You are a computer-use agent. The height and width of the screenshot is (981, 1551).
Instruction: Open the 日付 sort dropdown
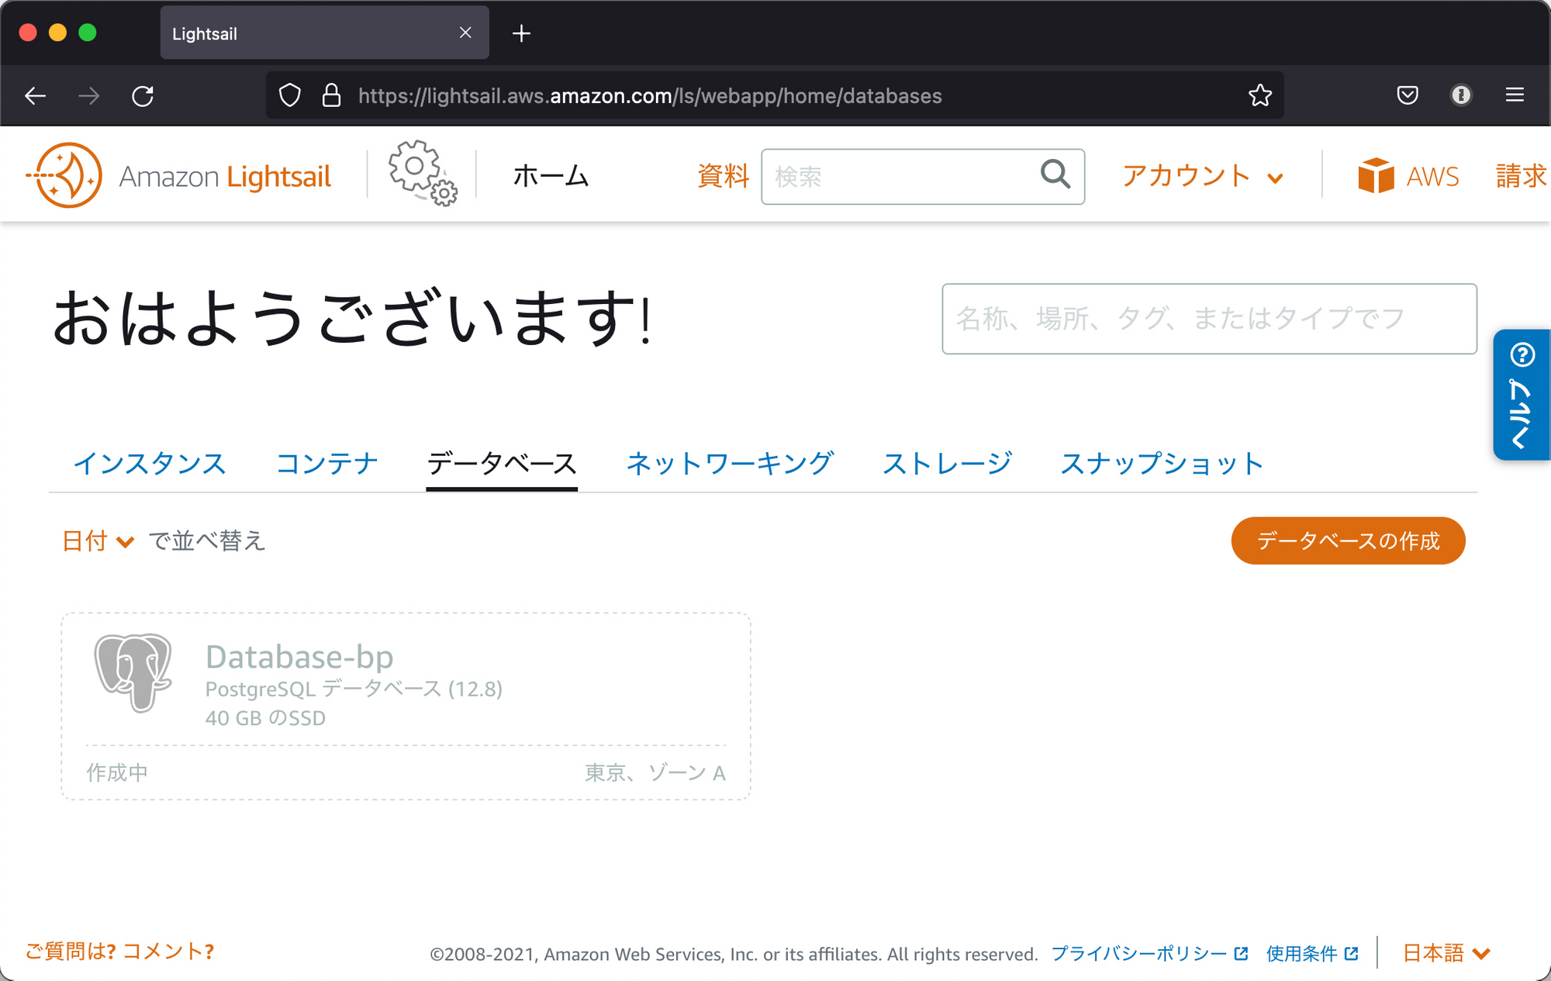point(98,541)
